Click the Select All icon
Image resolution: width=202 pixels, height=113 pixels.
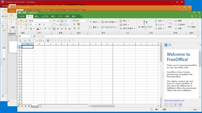(x=191, y=23)
